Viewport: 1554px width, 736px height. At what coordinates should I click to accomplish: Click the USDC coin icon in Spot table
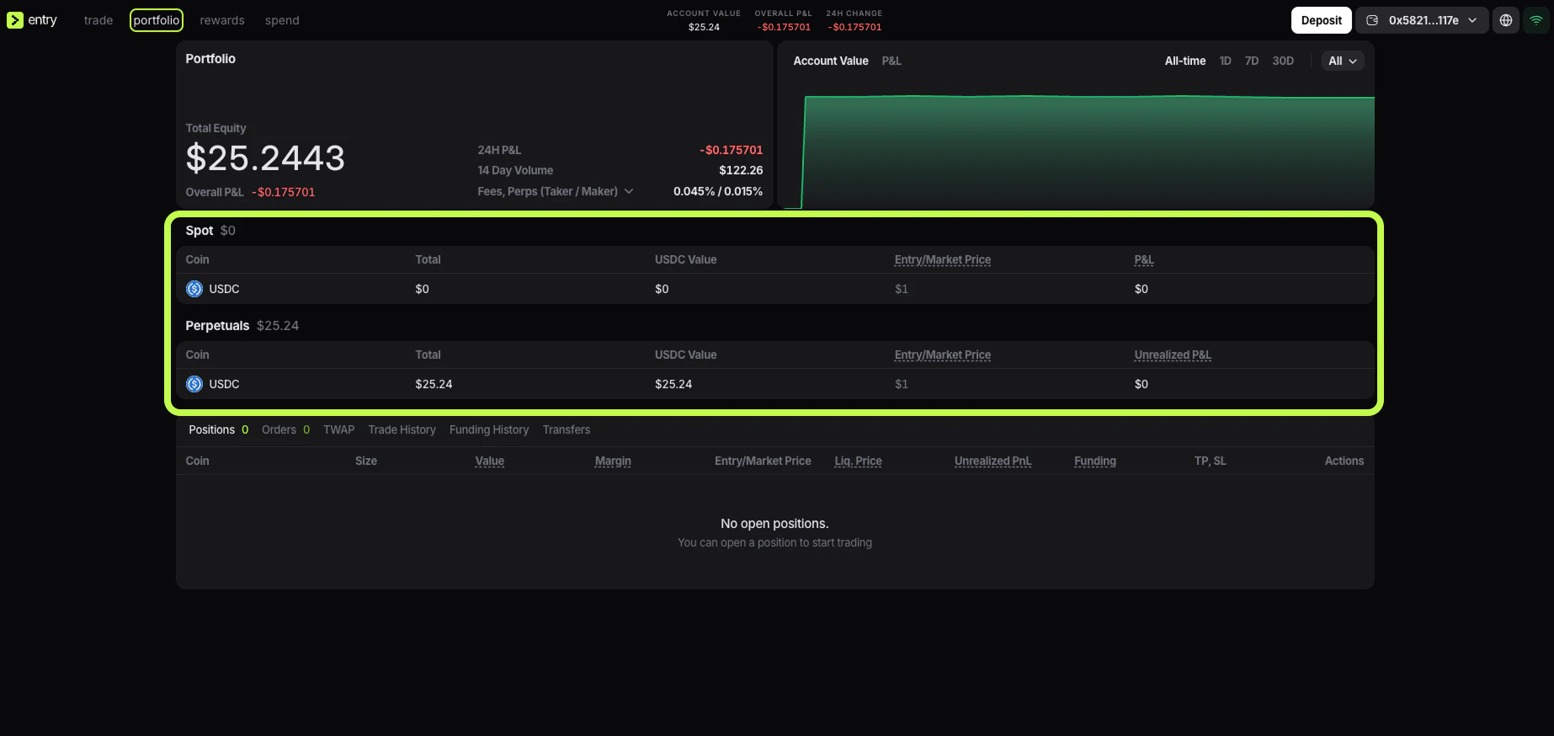194,289
